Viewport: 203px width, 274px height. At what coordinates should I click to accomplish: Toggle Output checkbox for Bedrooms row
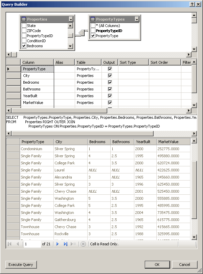click(x=110, y=82)
